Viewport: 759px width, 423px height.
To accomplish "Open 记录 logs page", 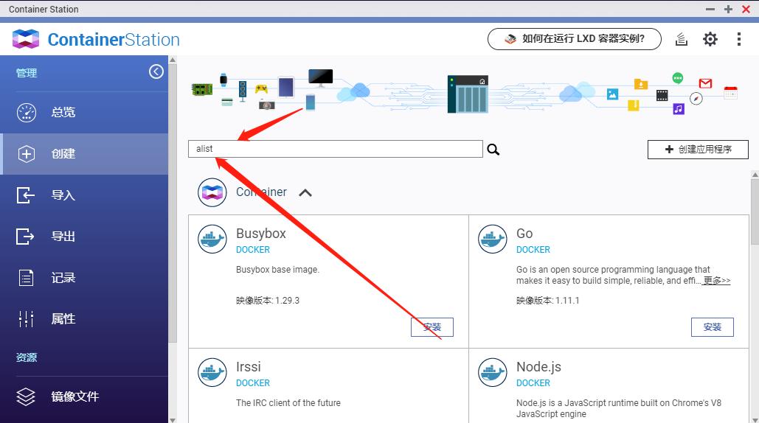I will (x=84, y=278).
